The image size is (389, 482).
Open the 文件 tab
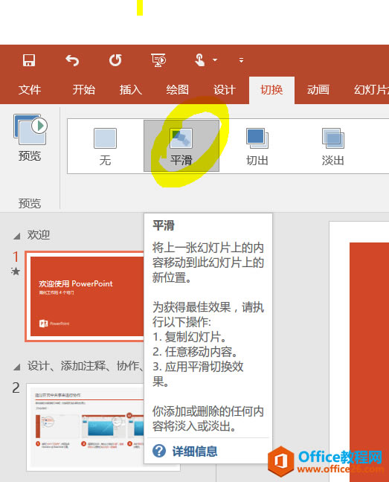tap(30, 90)
